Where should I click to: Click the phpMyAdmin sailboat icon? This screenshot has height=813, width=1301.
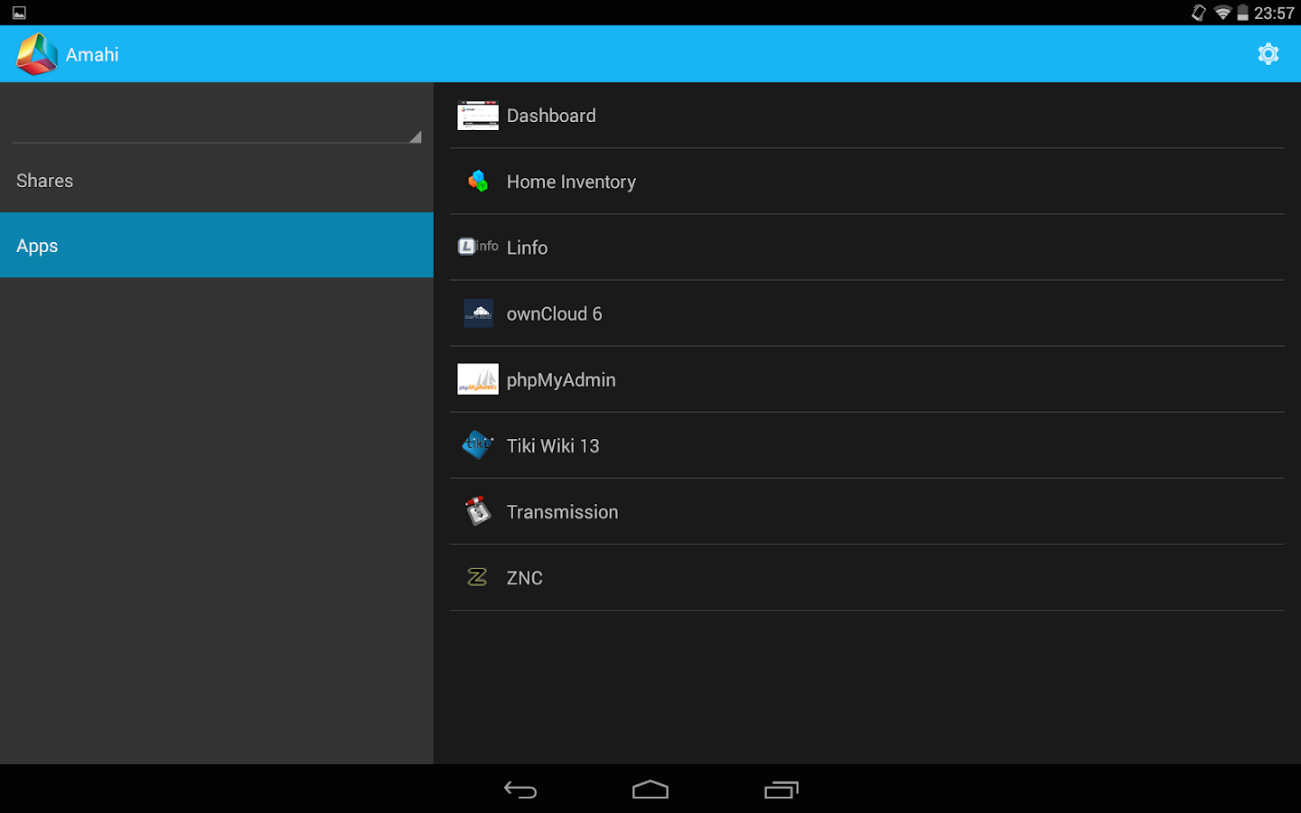(x=478, y=379)
